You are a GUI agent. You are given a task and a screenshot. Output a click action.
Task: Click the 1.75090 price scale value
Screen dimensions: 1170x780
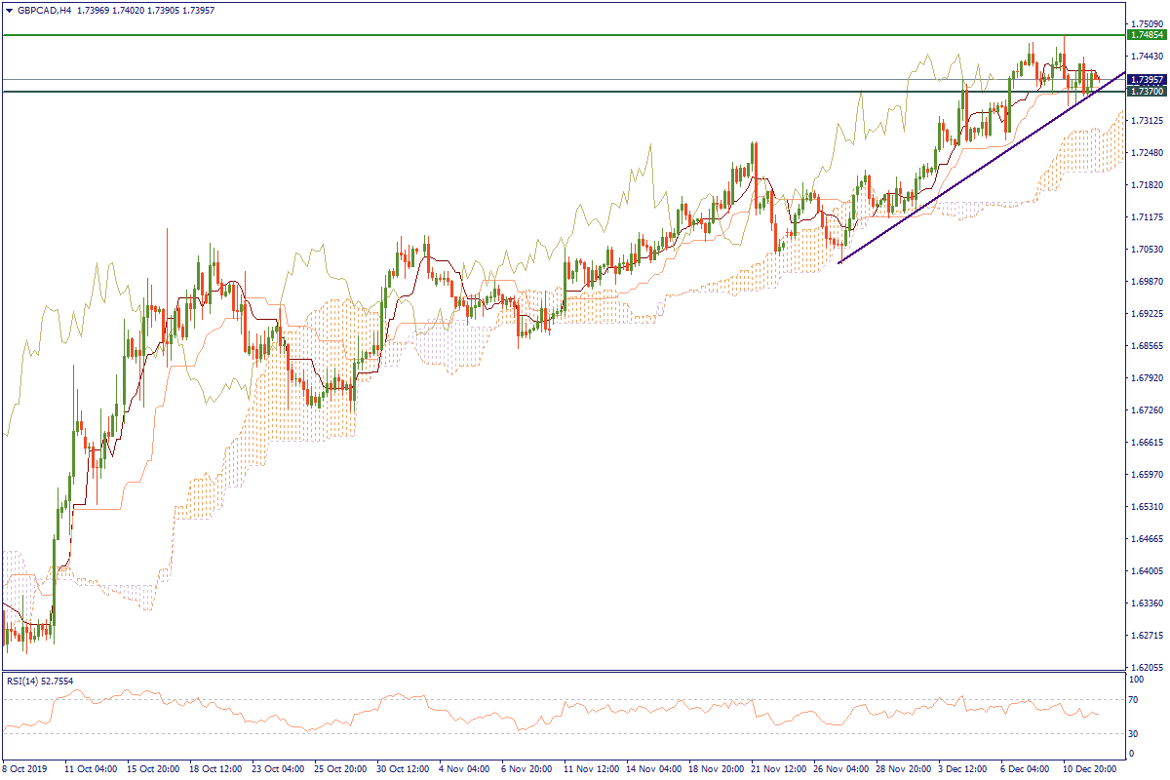pyautogui.click(x=1146, y=22)
